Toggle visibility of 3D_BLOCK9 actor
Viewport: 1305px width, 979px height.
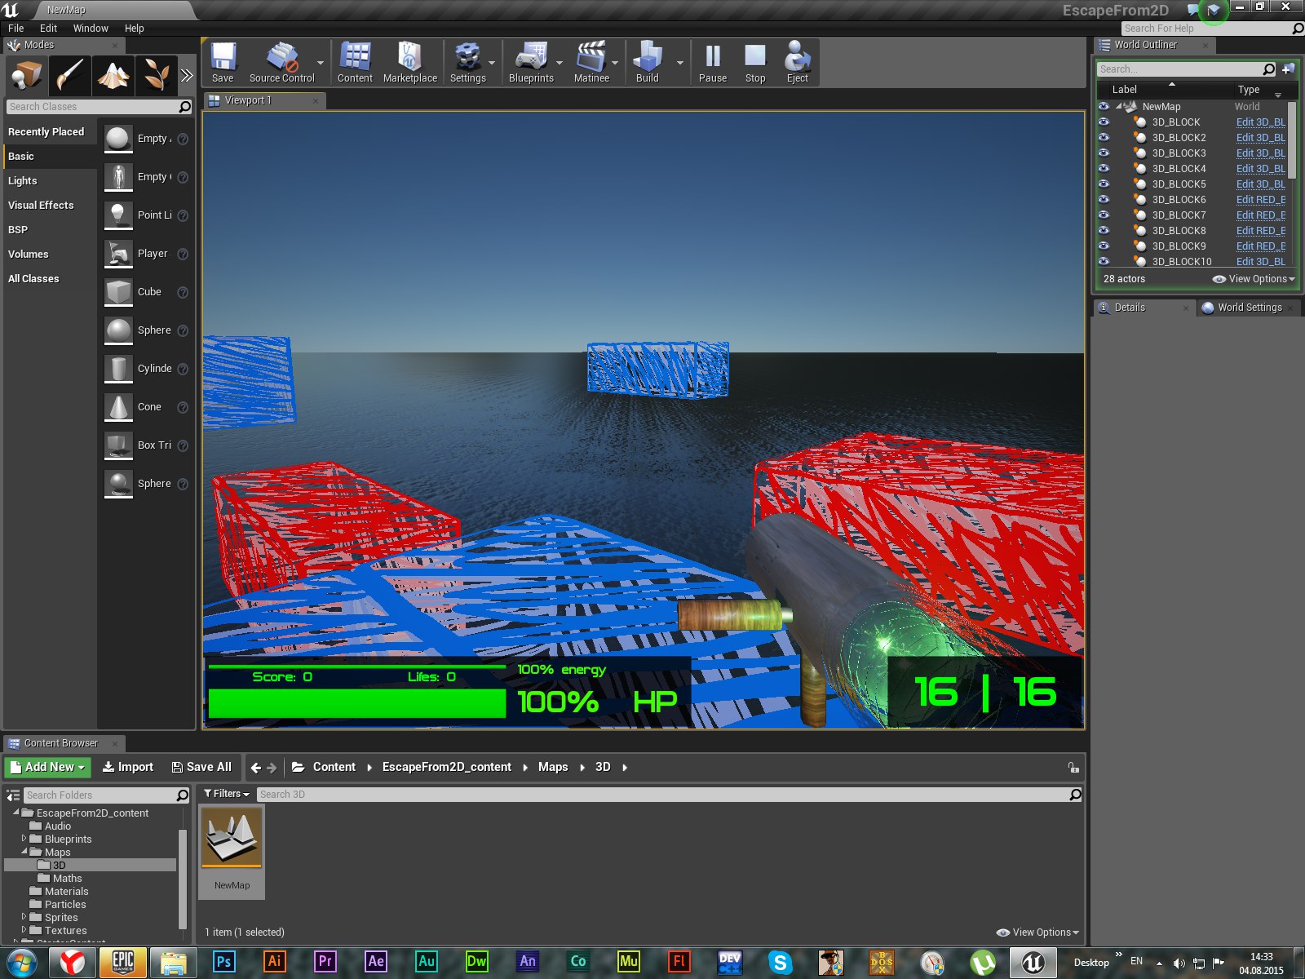point(1104,246)
